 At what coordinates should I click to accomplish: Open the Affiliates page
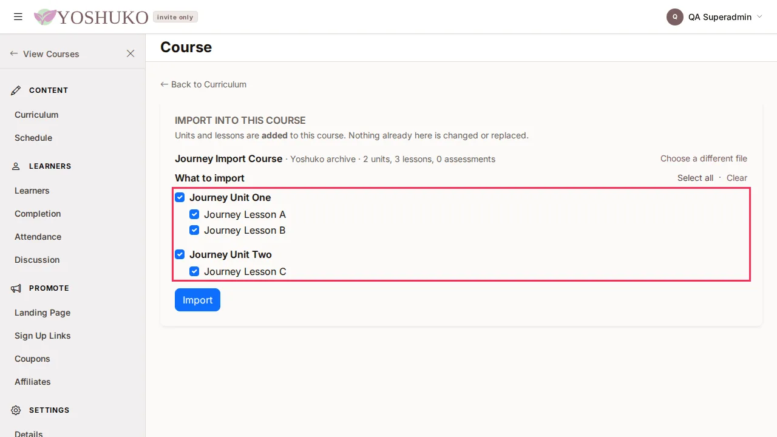(33, 382)
